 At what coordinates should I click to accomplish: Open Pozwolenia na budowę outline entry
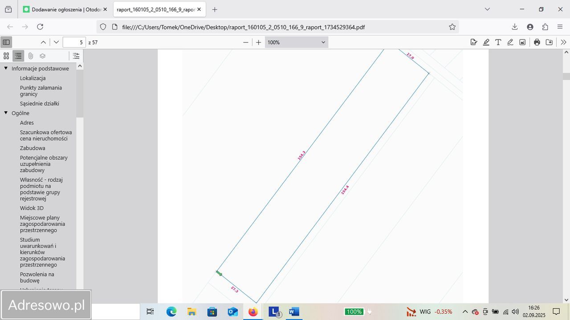pyautogui.click(x=37, y=277)
